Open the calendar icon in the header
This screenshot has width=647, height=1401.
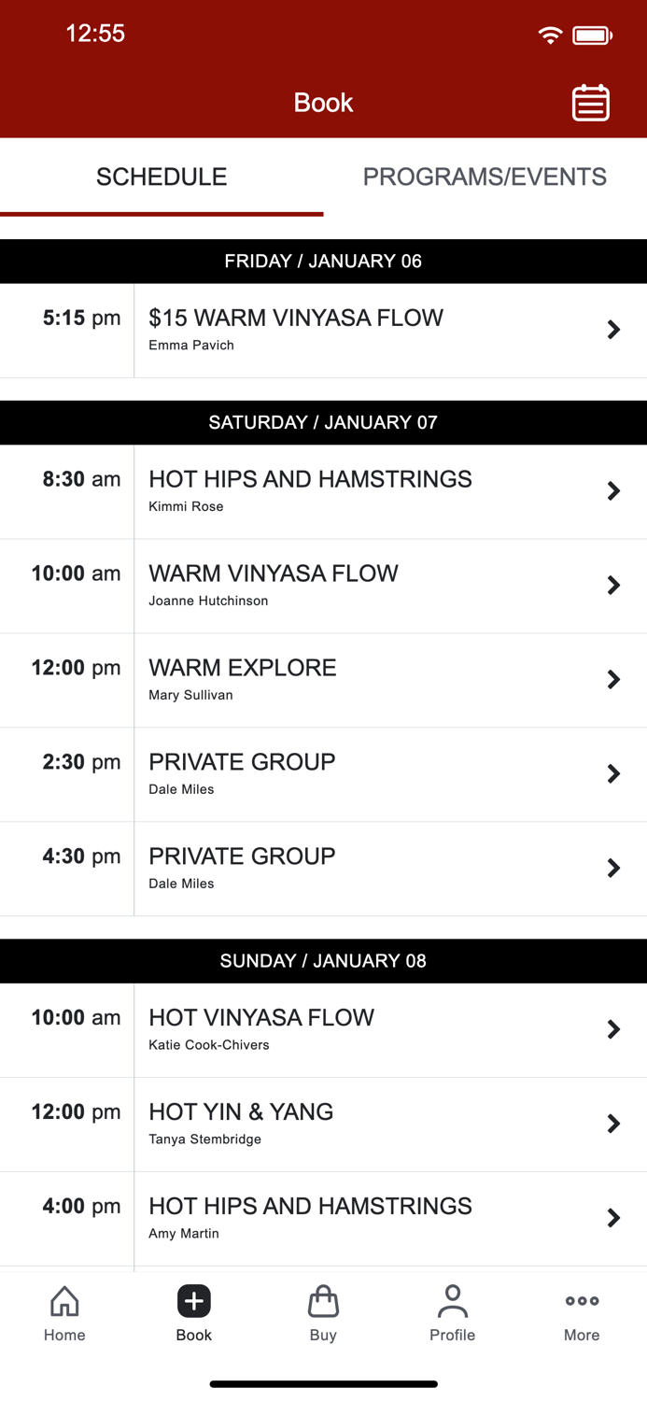click(x=590, y=103)
